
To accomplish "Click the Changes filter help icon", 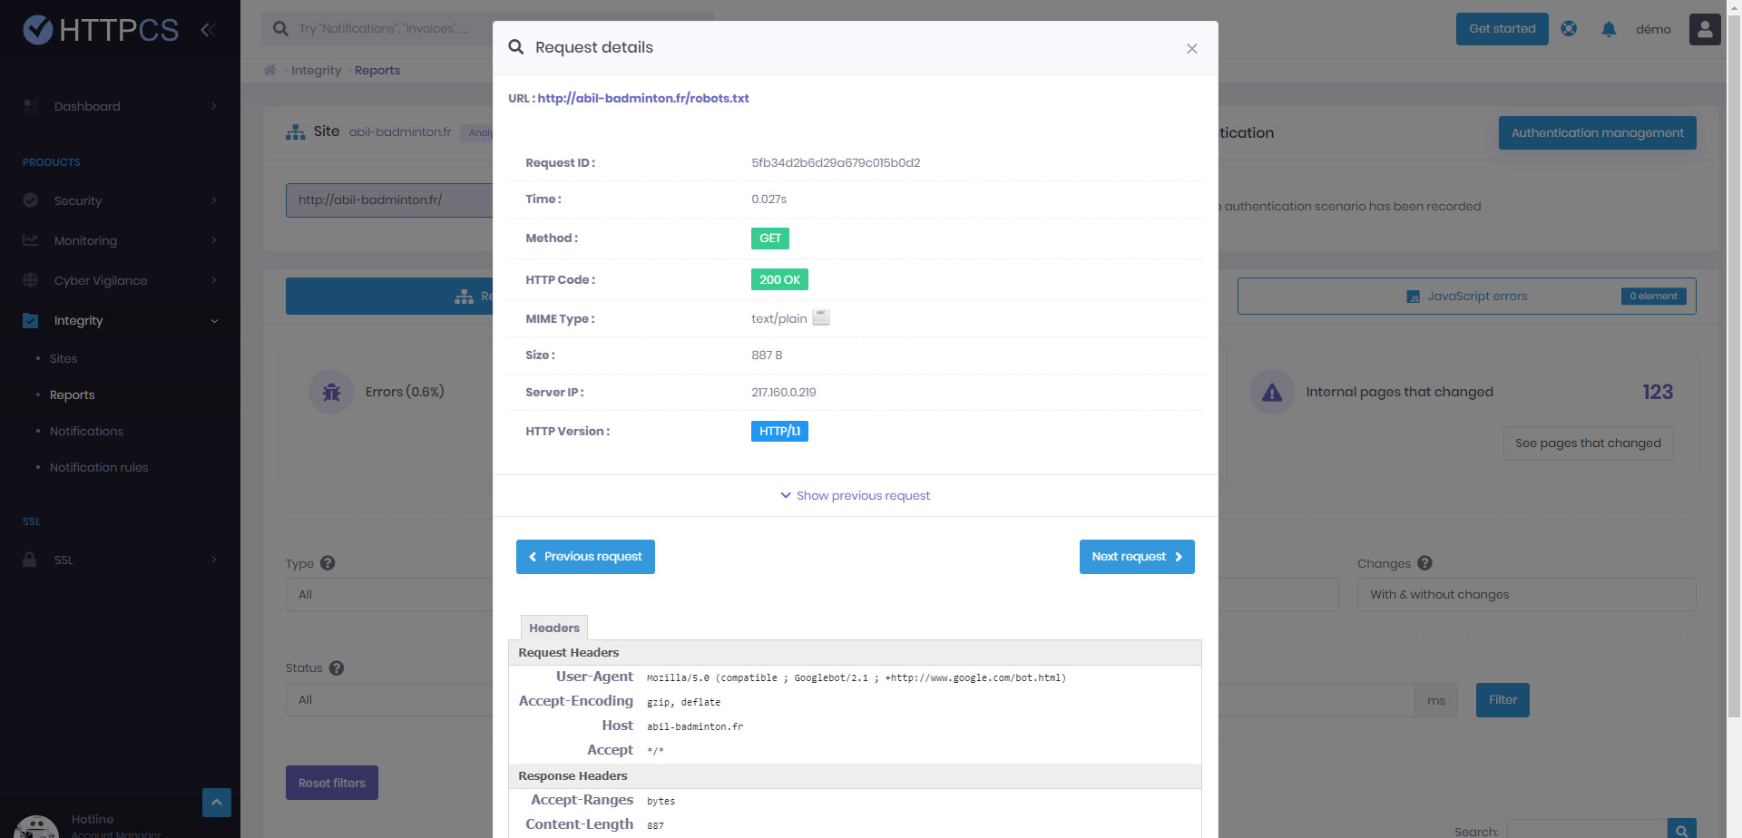I will pyautogui.click(x=1424, y=563).
